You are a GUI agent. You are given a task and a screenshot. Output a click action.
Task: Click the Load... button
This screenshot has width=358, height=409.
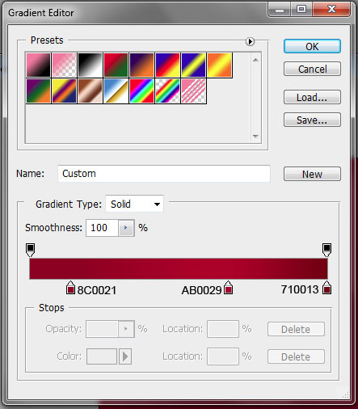click(312, 97)
